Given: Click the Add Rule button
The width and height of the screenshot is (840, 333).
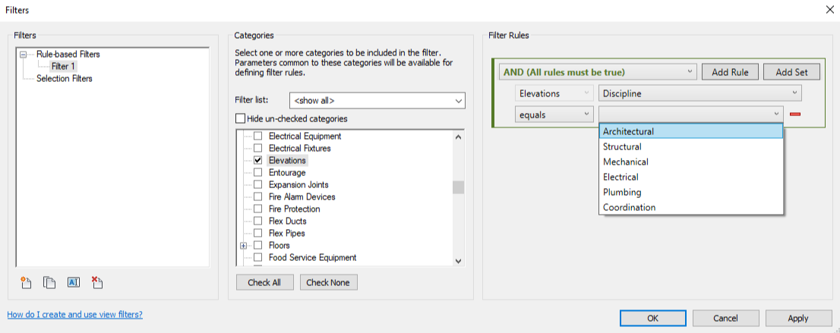Looking at the screenshot, I should (x=730, y=73).
